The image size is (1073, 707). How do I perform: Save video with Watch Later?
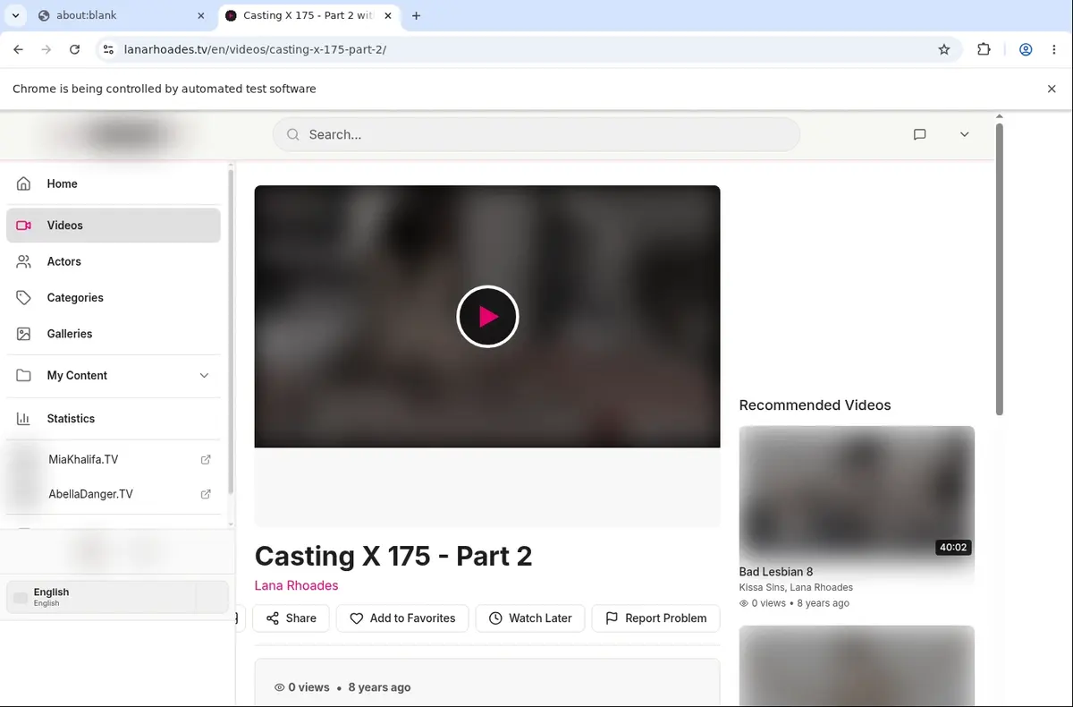click(x=530, y=618)
